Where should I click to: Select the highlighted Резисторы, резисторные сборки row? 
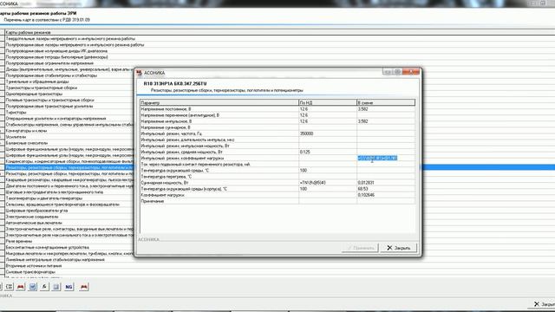coord(69,167)
